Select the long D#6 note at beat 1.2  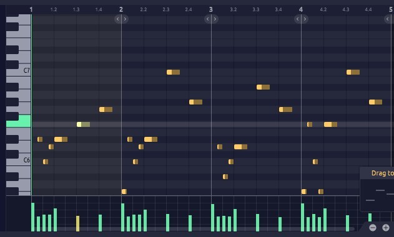point(61,139)
